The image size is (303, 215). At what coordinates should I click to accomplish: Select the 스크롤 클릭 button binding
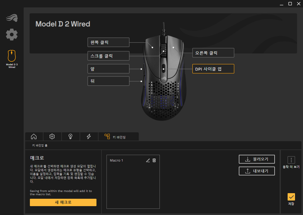tap(108, 56)
